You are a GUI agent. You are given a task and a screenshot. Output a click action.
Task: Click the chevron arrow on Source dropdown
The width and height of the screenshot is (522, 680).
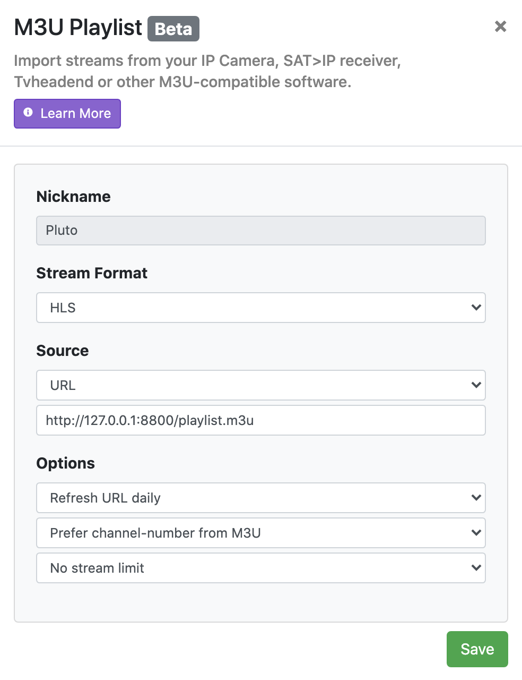(x=476, y=385)
